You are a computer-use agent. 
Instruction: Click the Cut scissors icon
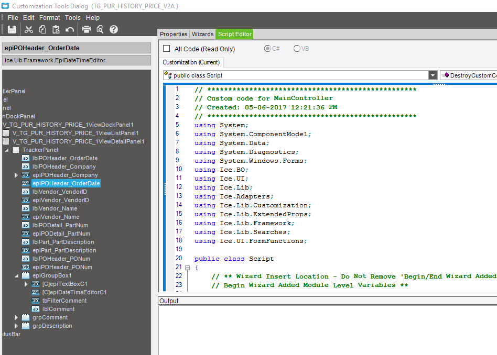point(29,29)
